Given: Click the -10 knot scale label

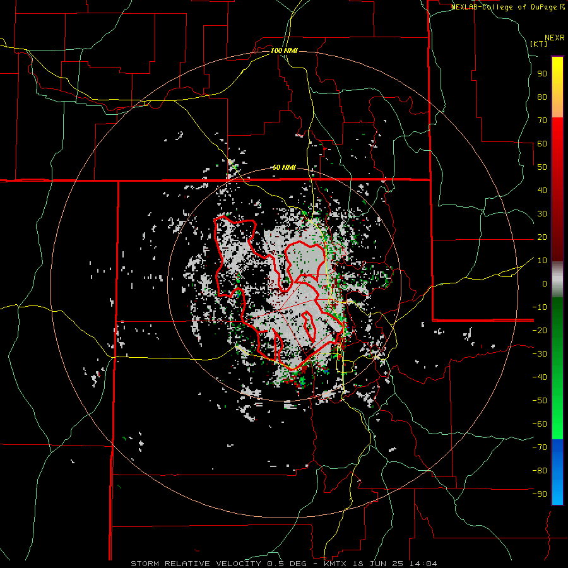Looking at the screenshot, I should click(x=540, y=307).
